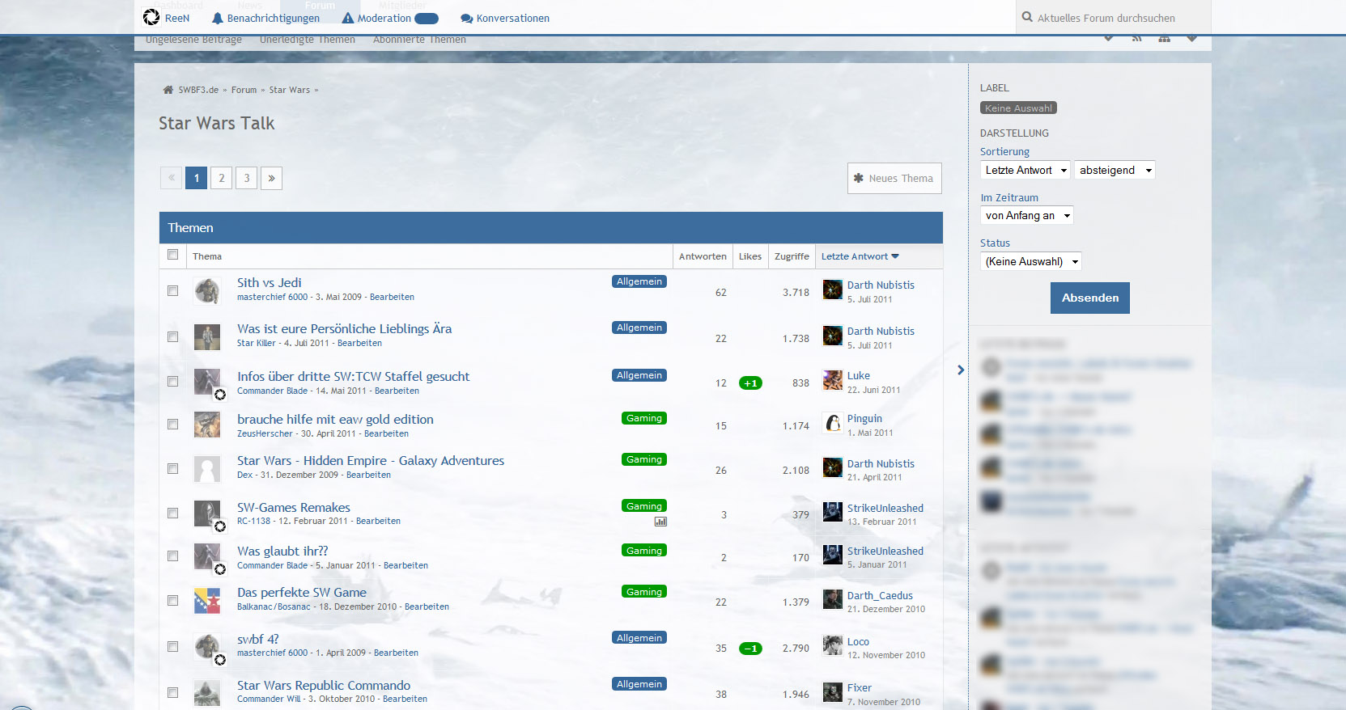Toggle the Moderation switch in top bar

pos(427,18)
